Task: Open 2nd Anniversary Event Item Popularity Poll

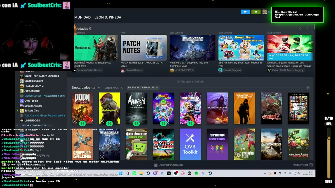Action: click(x=241, y=64)
